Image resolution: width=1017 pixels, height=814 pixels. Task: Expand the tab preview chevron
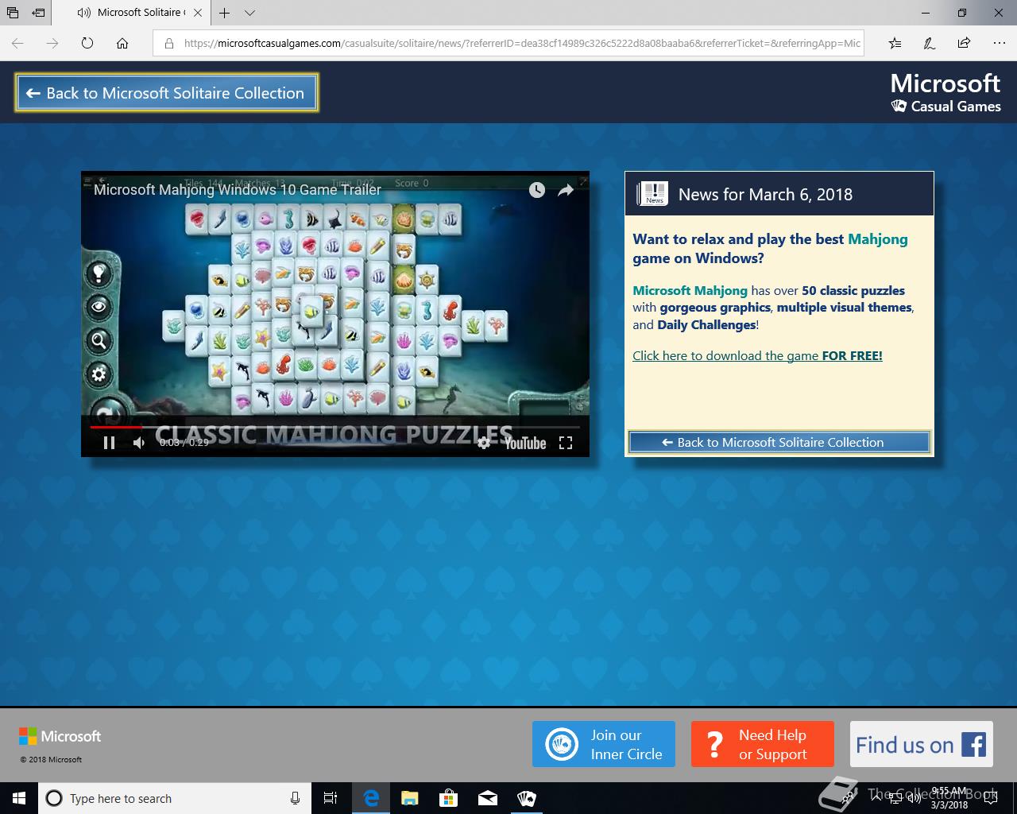(249, 13)
